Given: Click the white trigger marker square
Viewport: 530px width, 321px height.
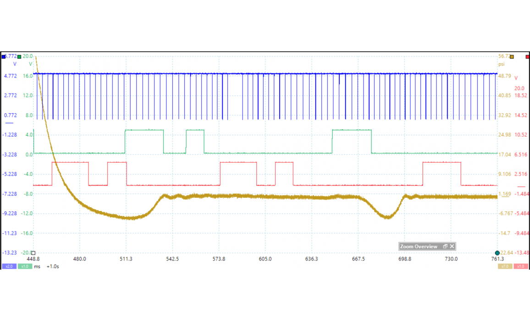Looking at the screenshot, I should (33, 253).
